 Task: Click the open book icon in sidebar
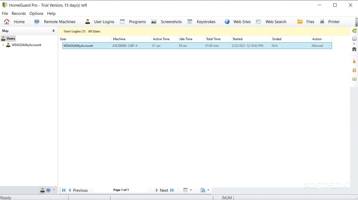tap(354, 79)
